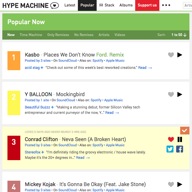Follow Beautiful Buzzz with the plus icon
This screenshot has height=192, width=192.
pos(52,107)
